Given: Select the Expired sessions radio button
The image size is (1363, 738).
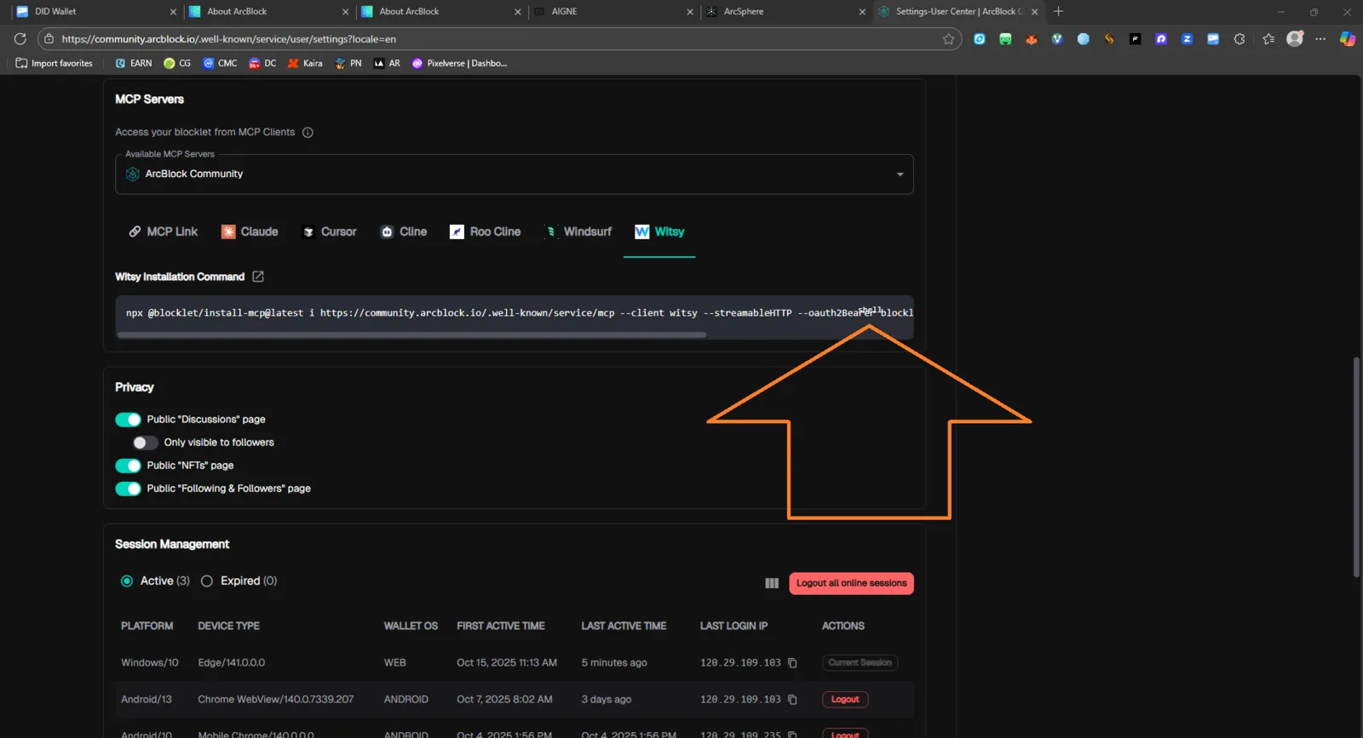Looking at the screenshot, I should click(207, 581).
